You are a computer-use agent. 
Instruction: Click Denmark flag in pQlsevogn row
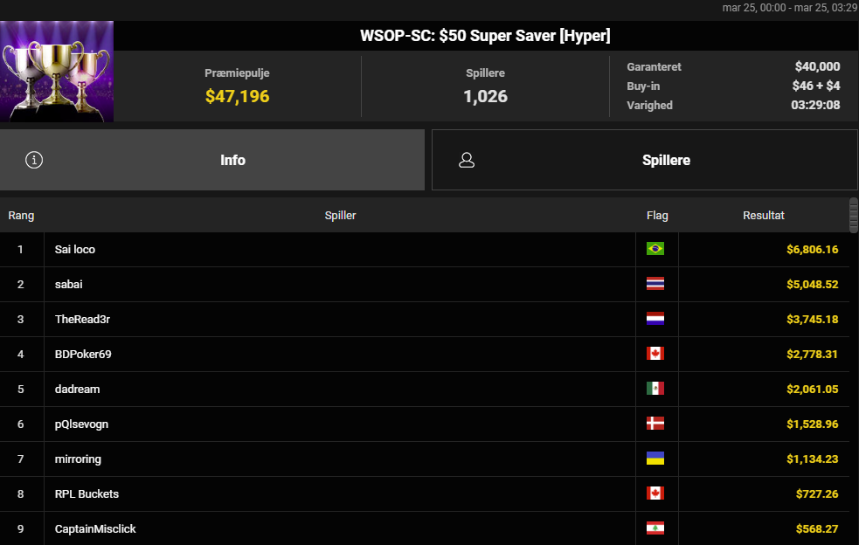pos(655,424)
